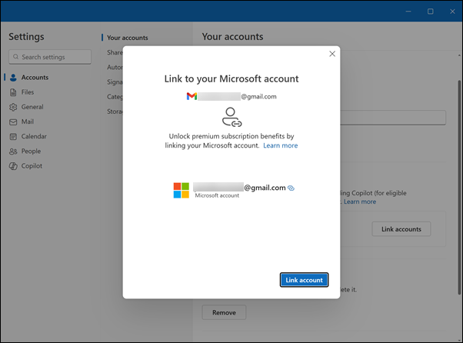The height and width of the screenshot is (343, 463).
Task: Click the Your accounts page heading
Action: (x=233, y=37)
